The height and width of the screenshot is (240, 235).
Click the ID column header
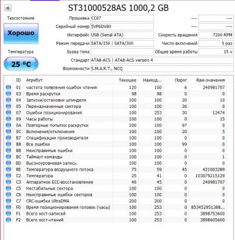point(18,80)
